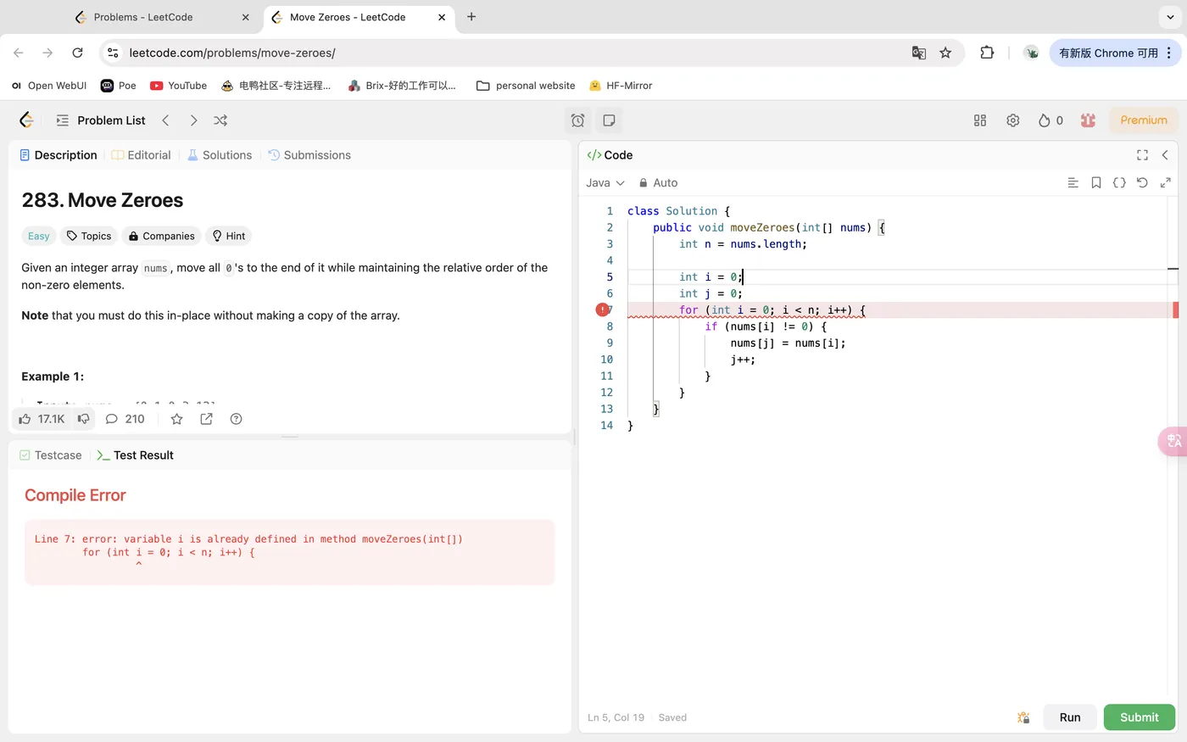This screenshot has width=1187, height=742.
Task: Click the curly braces shortcut icon
Action: [x=1119, y=182]
